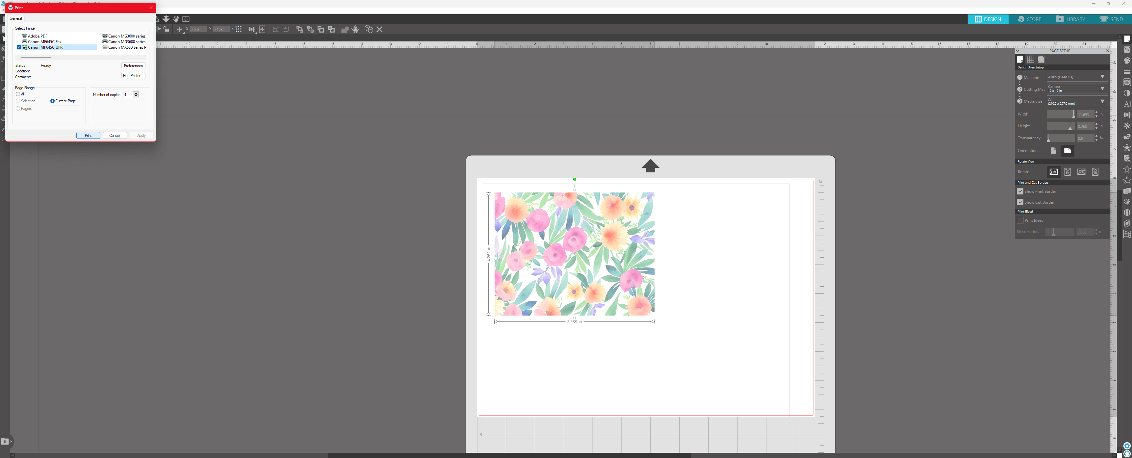Click the Bring to Front icon
Viewport: 1132px width, 458px height.
pyautogui.click(x=300, y=30)
